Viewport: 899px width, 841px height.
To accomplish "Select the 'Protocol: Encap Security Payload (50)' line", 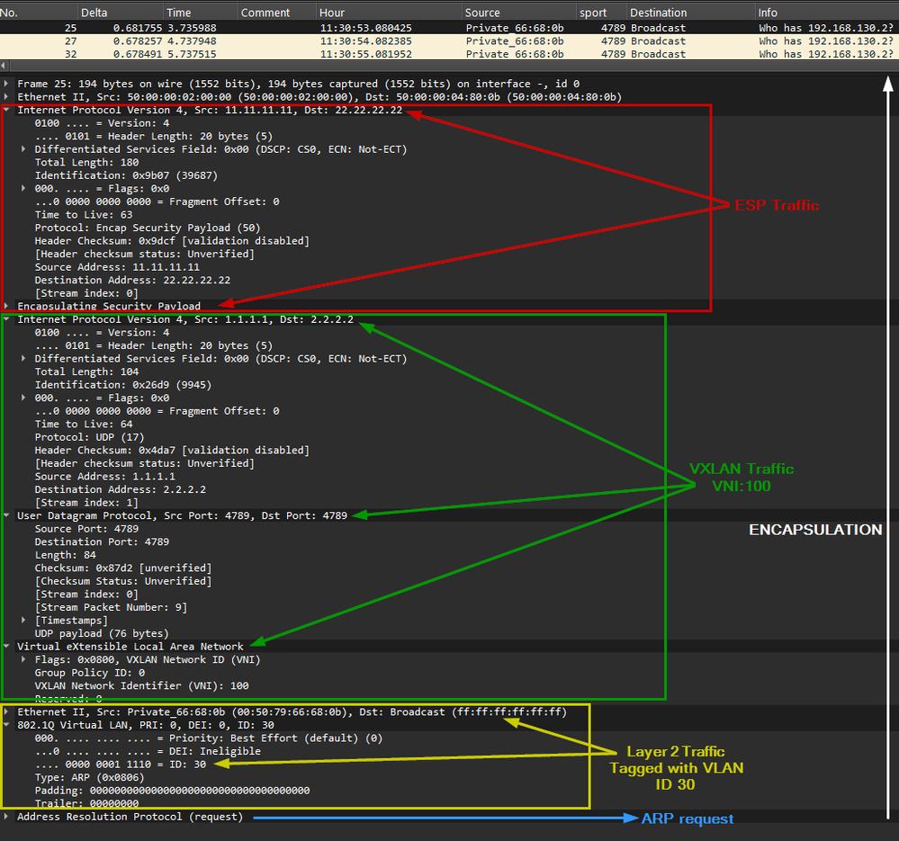I will (148, 228).
